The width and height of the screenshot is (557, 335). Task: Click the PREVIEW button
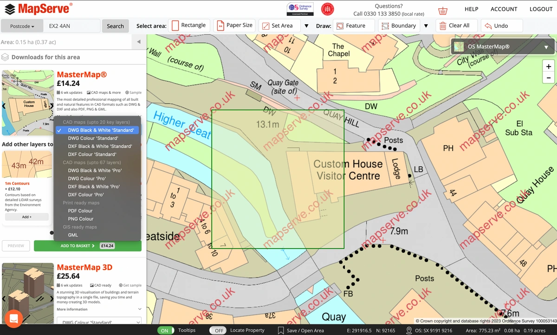tap(16, 246)
